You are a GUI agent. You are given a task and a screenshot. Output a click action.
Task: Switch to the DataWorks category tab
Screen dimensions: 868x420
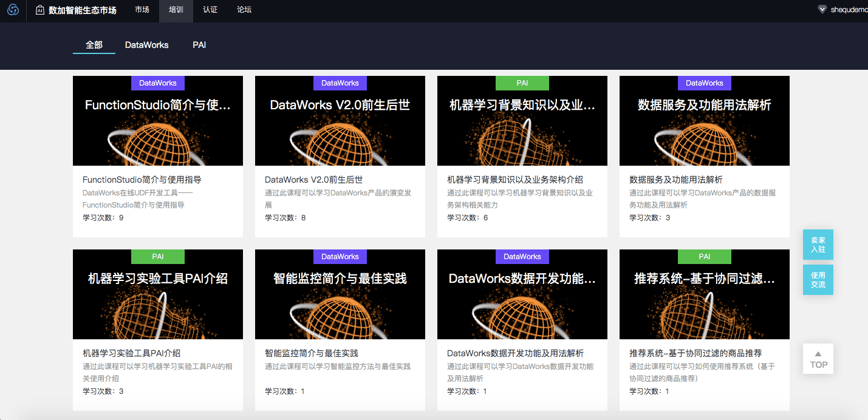pos(147,45)
